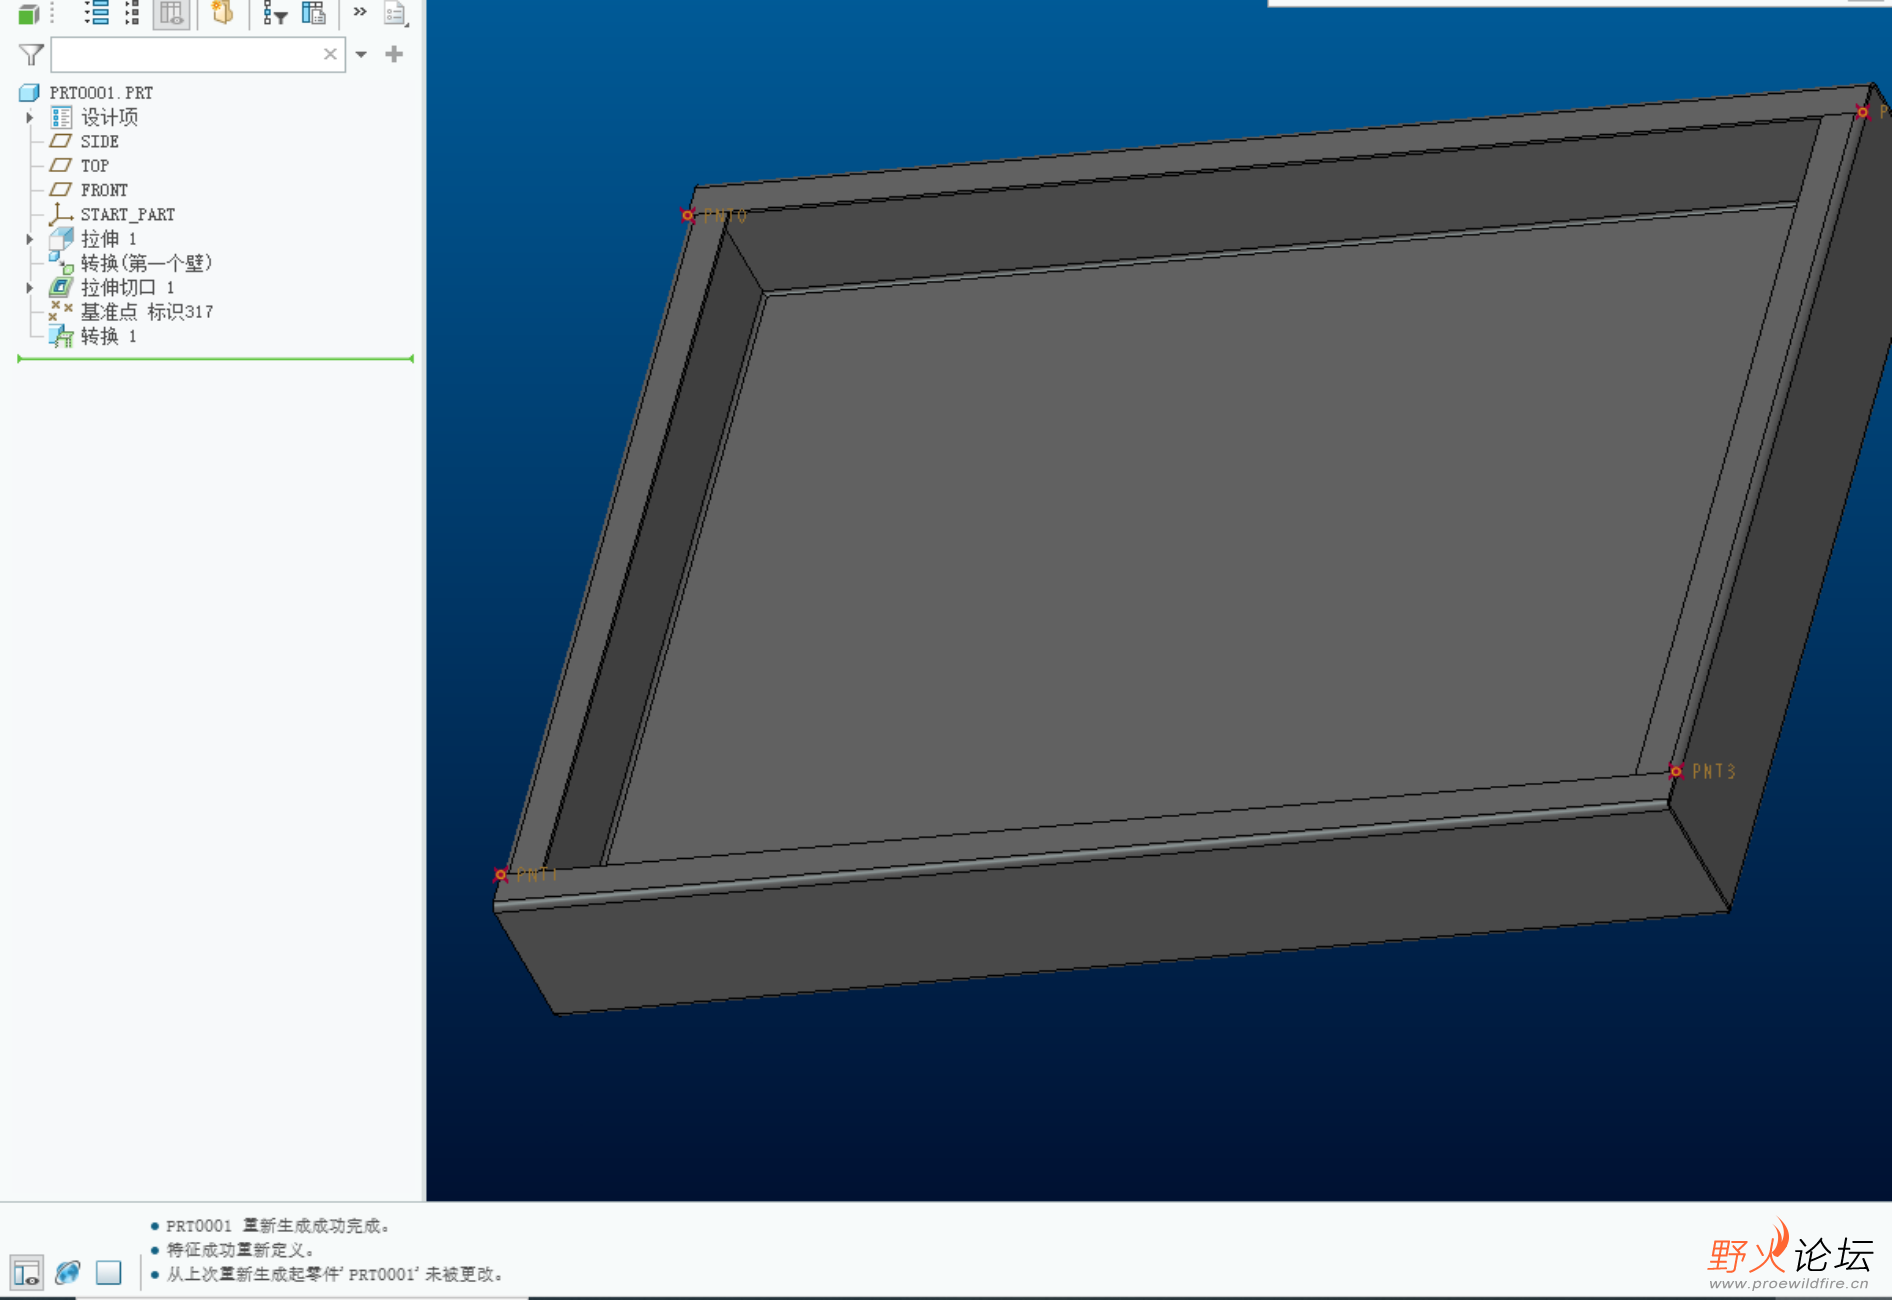
Task: Click the plus add filter button
Action: point(394,54)
